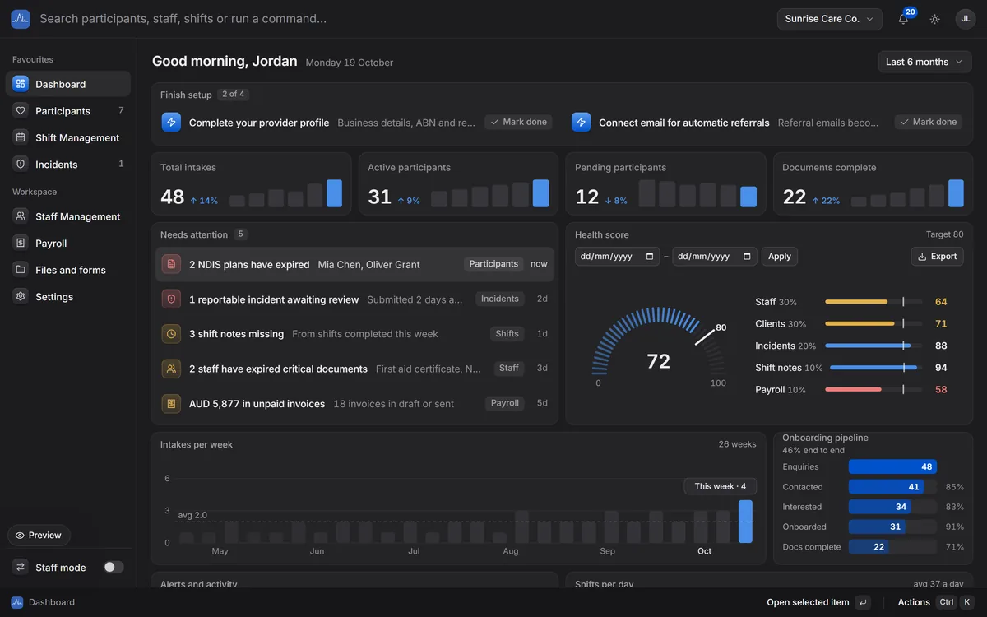Click the Staff mode swap icon
This screenshot has width=987, height=617.
coord(21,567)
